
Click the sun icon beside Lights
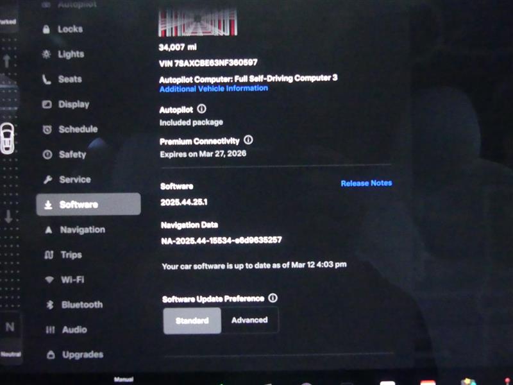coord(46,55)
